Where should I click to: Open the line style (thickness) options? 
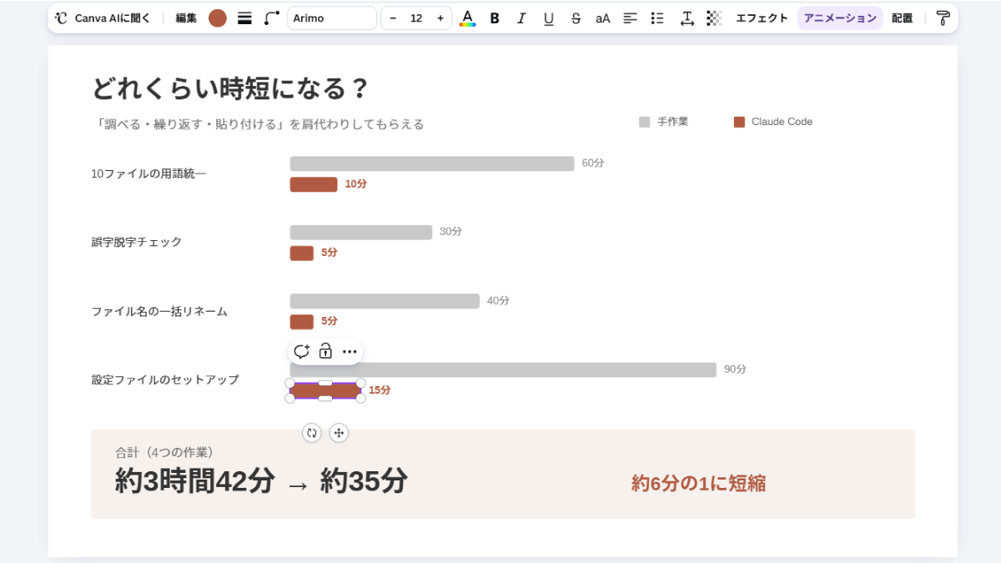[x=244, y=18]
